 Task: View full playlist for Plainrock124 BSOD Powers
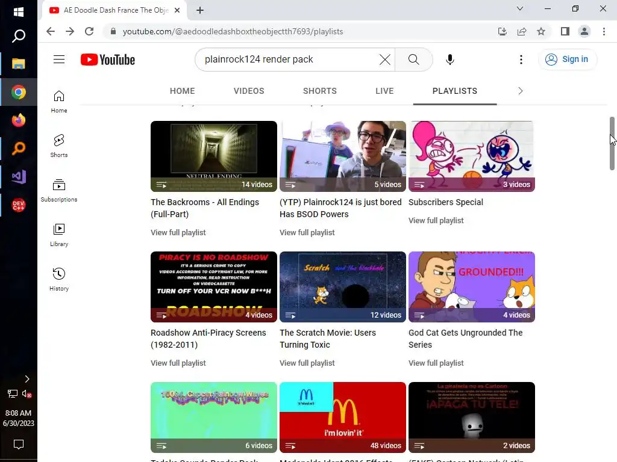pos(307,233)
